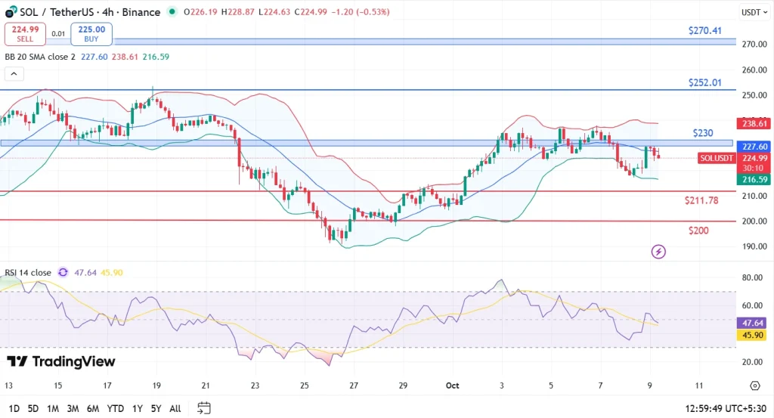Click the green market status dot
The height and width of the screenshot is (418, 774).
coord(174,12)
